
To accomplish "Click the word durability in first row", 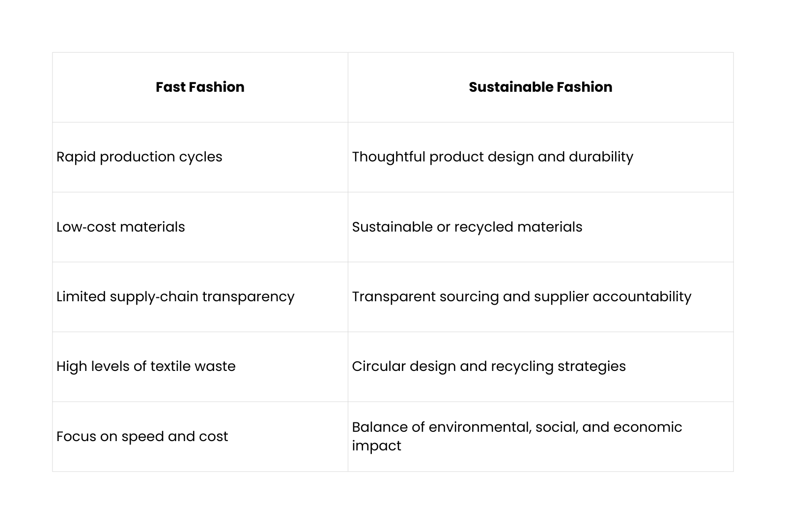I will (601, 157).
